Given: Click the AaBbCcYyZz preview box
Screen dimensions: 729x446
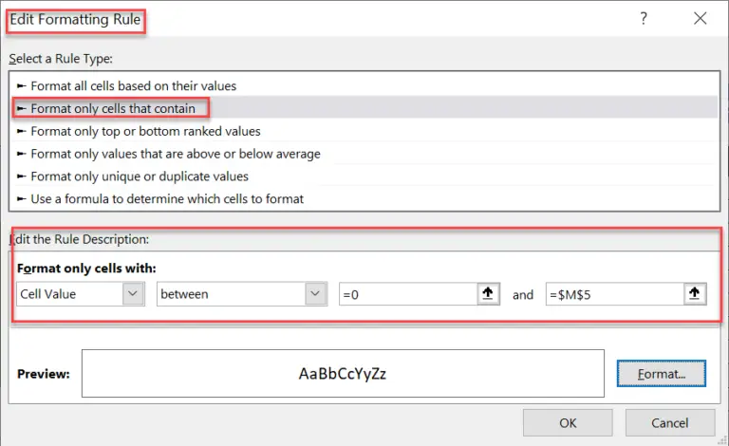Looking at the screenshot, I should pyautogui.click(x=343, y=374).
